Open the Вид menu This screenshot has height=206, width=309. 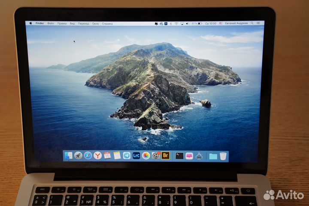point(73,24)
